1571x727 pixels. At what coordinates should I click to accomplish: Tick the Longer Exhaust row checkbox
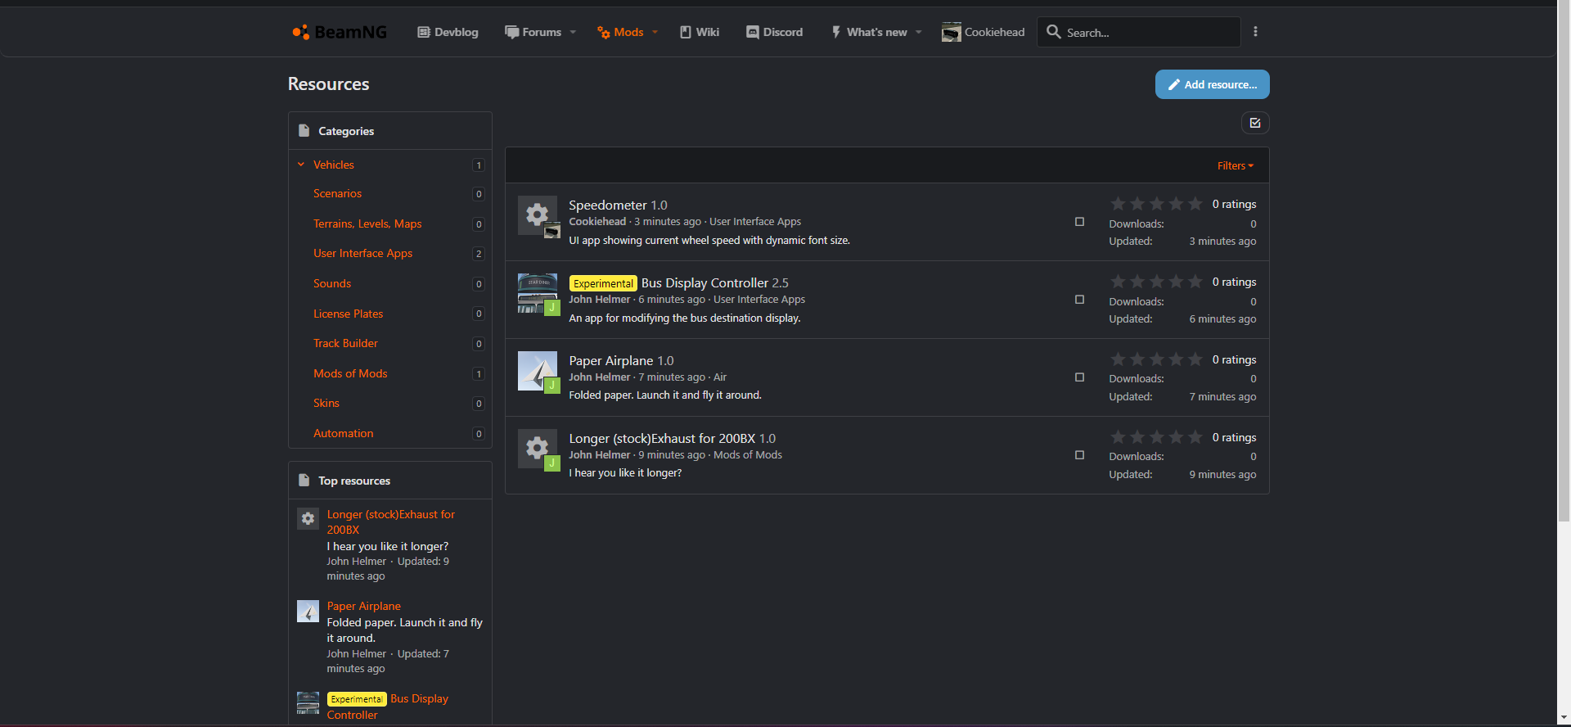click(1079, 455)
